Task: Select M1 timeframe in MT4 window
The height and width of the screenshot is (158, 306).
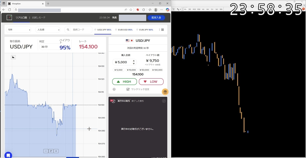Action: 185,9
